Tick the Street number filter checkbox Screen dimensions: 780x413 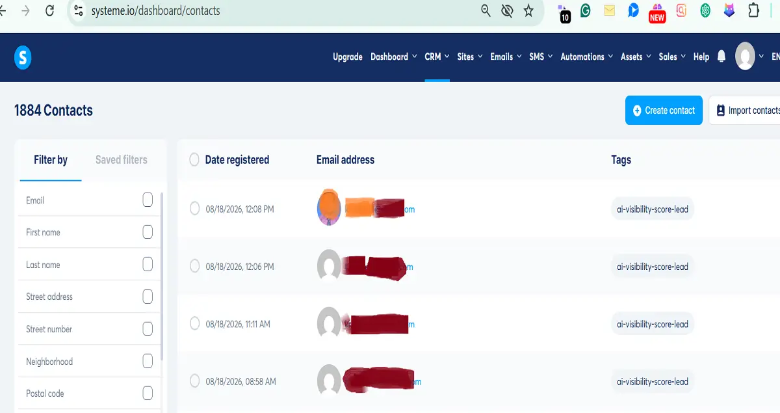coord(148,328)
